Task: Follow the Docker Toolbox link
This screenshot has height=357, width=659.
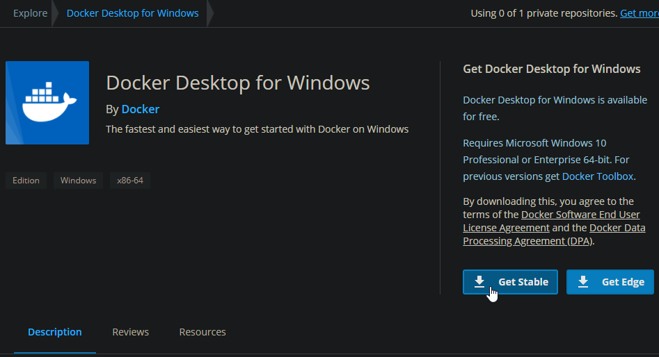Action: tap(598, 176)
